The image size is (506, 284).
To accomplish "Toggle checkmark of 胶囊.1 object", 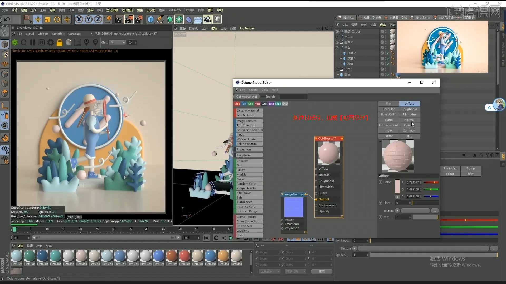I will click(388, 58).
